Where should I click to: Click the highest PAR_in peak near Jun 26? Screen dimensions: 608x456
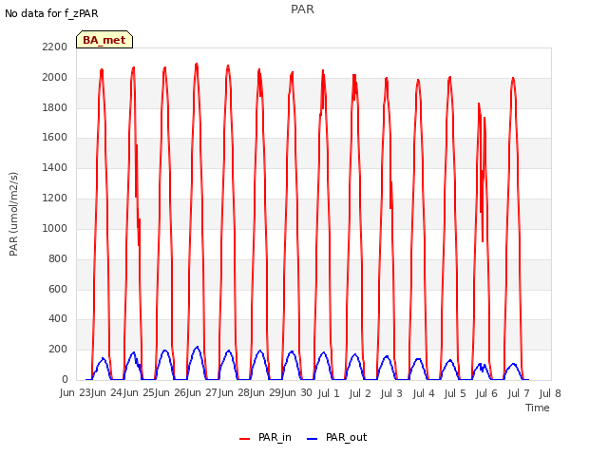pyautogui.click(x=197, y=64)
